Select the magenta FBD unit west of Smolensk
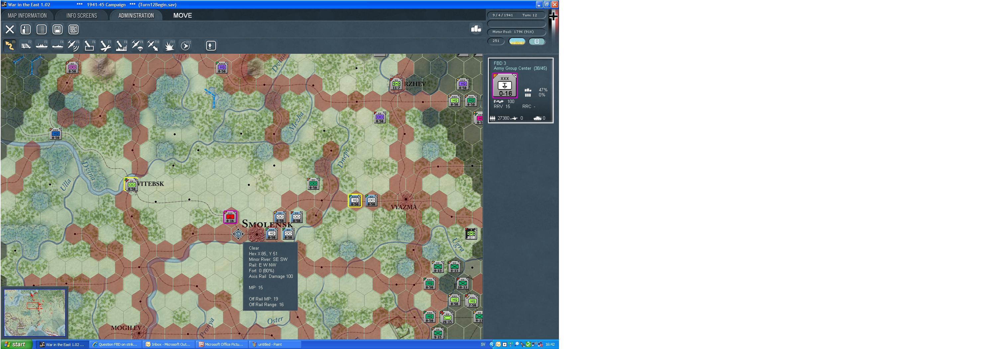Screen dimensions: 997x349 [230, 217]
